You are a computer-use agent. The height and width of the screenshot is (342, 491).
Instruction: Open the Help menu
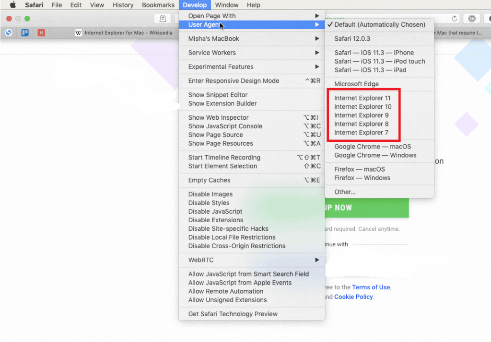point(253,5)
